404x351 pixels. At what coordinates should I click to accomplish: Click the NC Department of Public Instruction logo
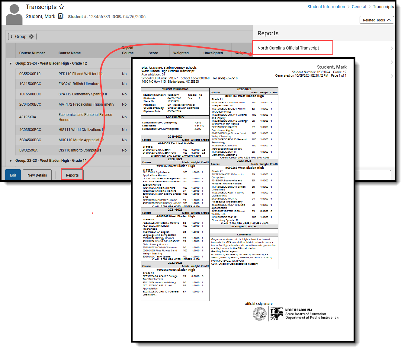[x=277, y=314]
